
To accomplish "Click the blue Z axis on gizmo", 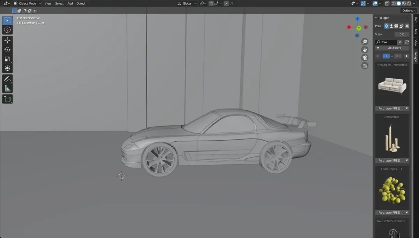I will coord(358,19).
